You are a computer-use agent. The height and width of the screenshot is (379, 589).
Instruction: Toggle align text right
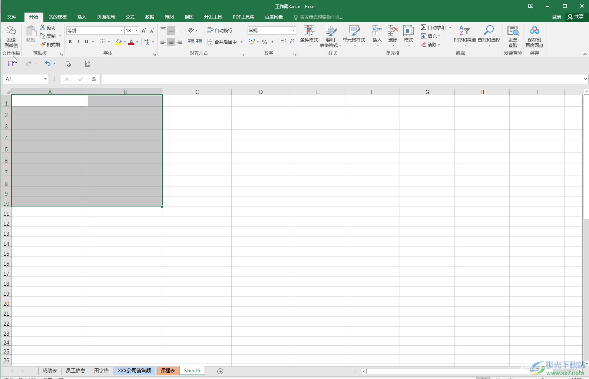click(x=179, y=42)
